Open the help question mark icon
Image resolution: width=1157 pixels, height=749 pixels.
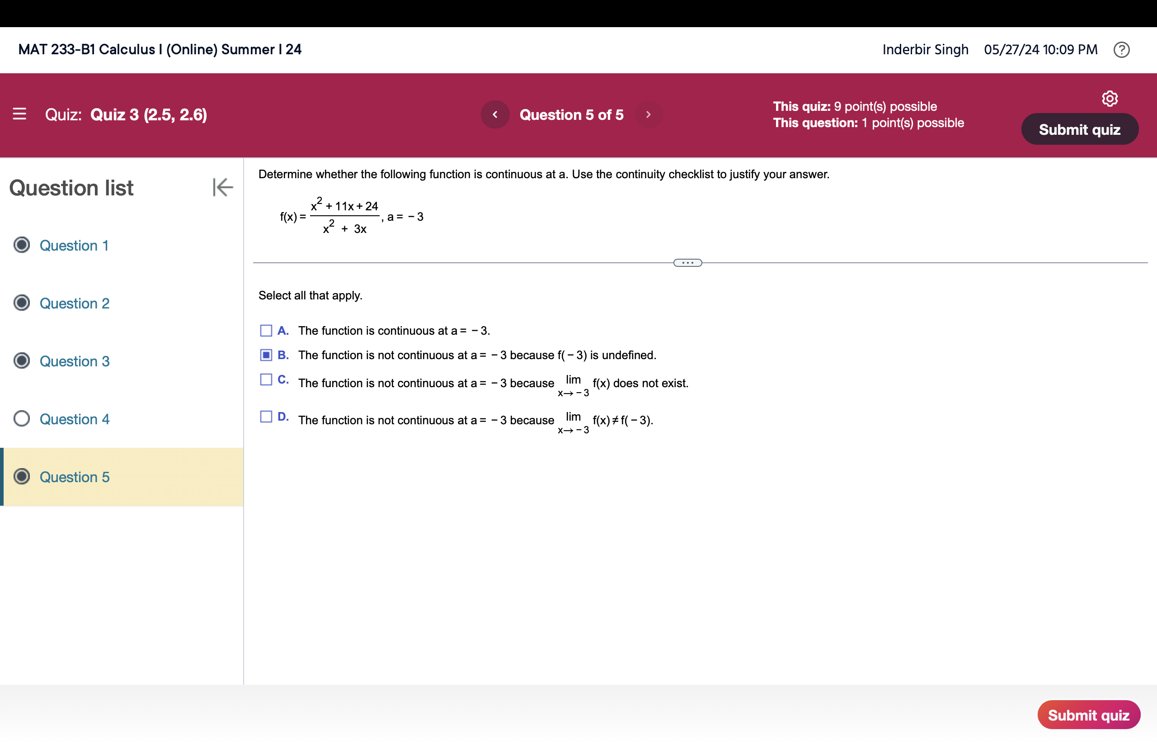click(1121, 50)
